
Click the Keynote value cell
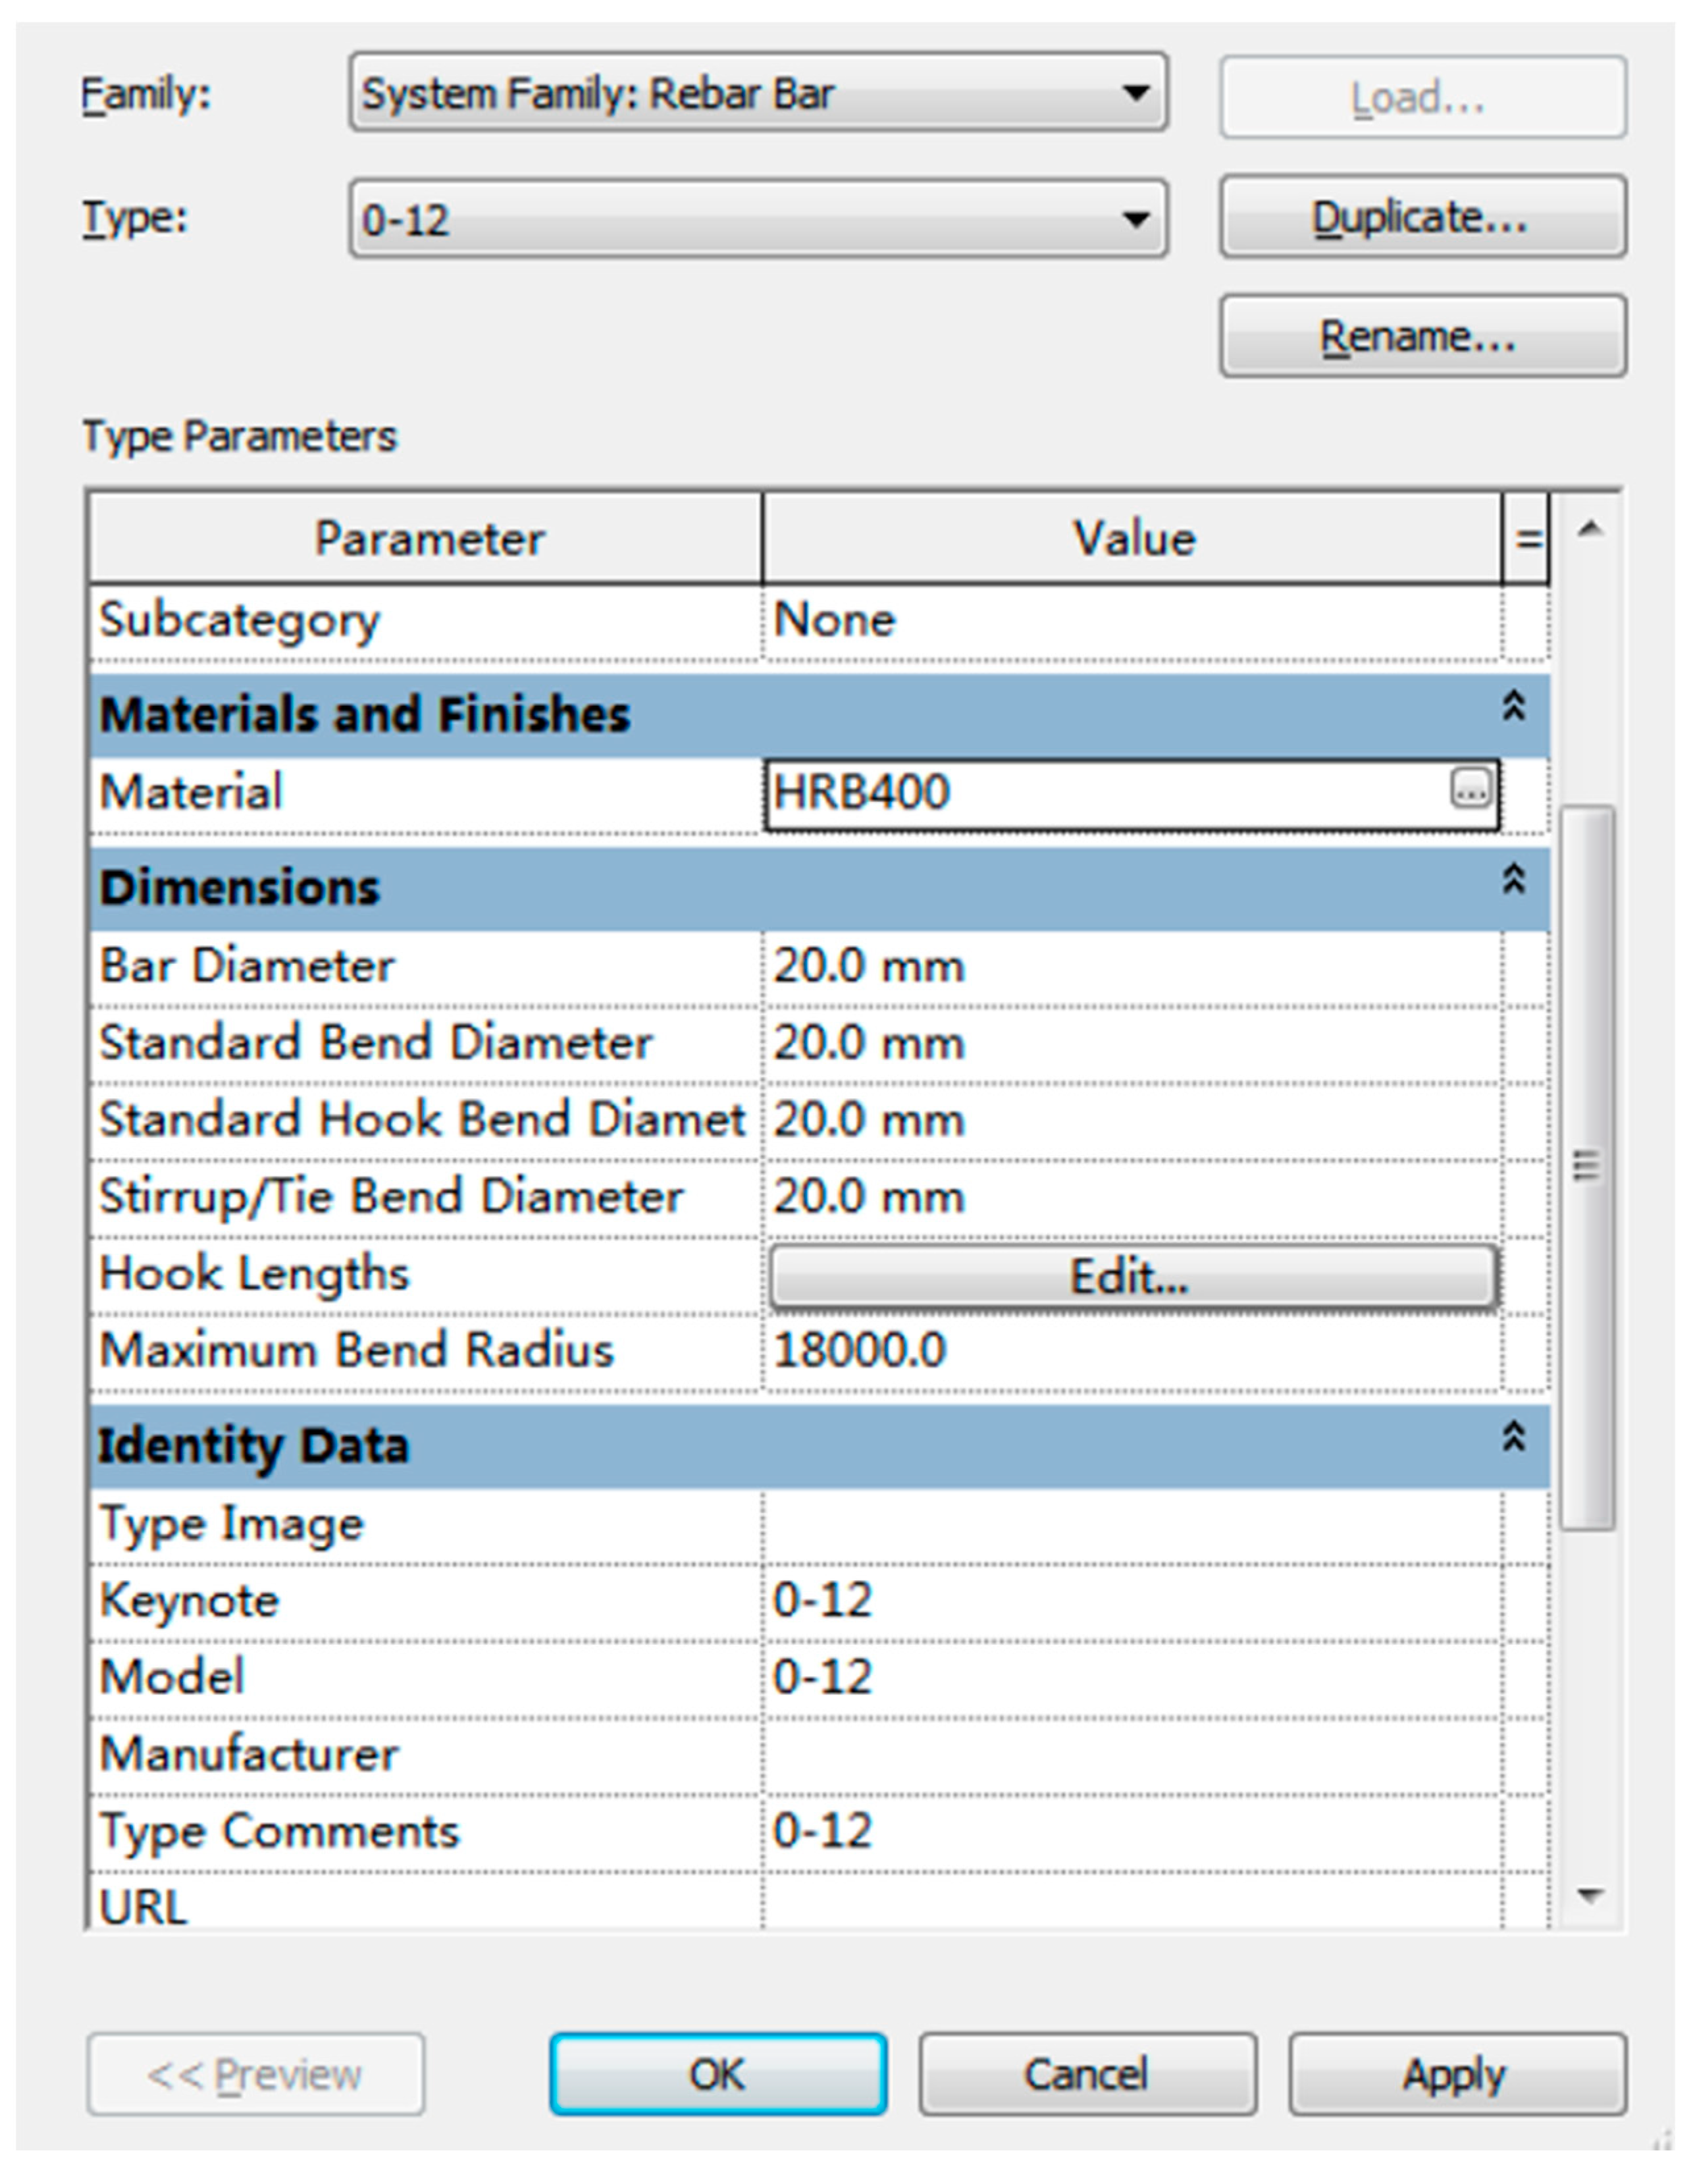(1130, 1600)
